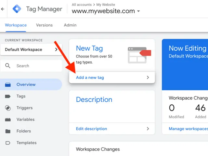The height and width of the screenshot is (156, 208).
Task: Click the Overview icon in sidebar
Action: [8, 84]
